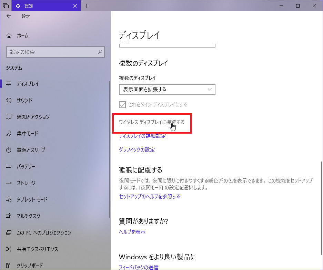
Task: Click 複数のディスプレイ section heading
Action: pyautogui.click(x=143, y=63)
